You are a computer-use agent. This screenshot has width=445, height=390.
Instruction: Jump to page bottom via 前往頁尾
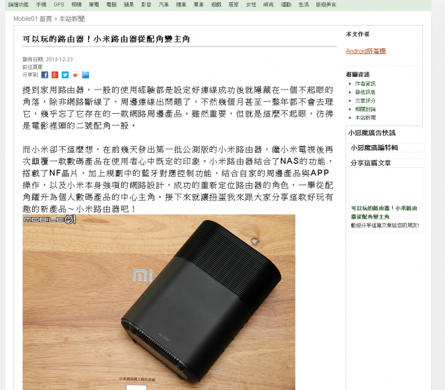click(x=33, y=67)
